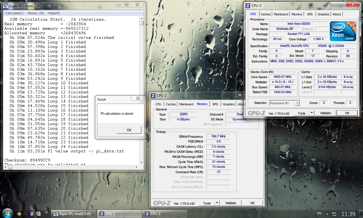Select SPD tab in CPU window
The height and width of the screenshot is (218, 363).
(x=310, y=14)
